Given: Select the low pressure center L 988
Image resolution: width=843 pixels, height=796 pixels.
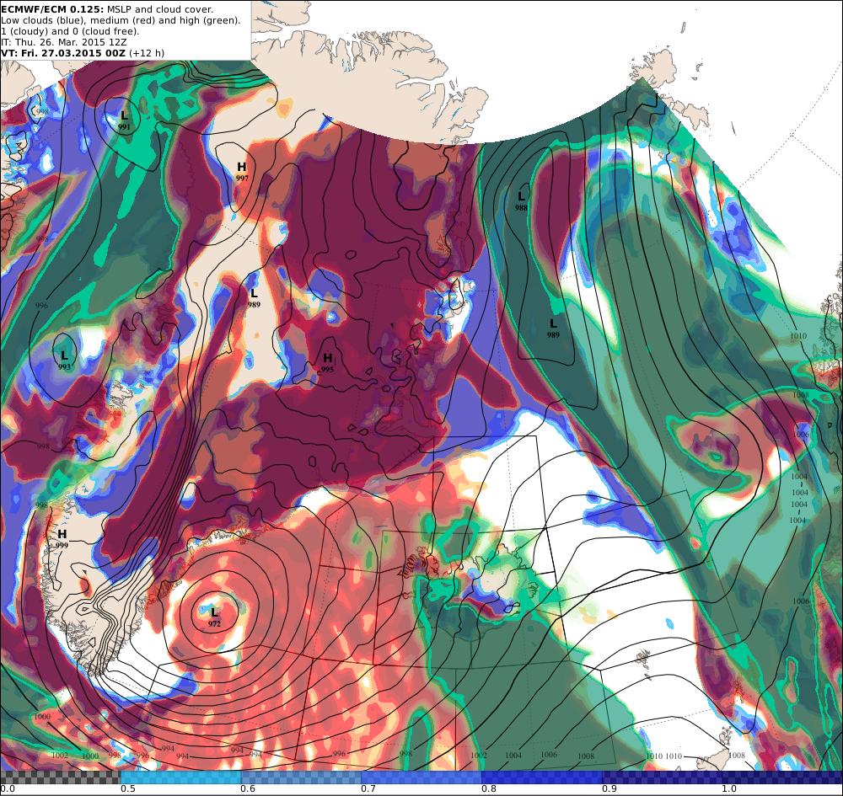Looking at the screenshot, I should click(x=521, y=200).
